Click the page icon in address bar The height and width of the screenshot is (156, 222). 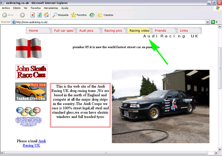point(14,22)
